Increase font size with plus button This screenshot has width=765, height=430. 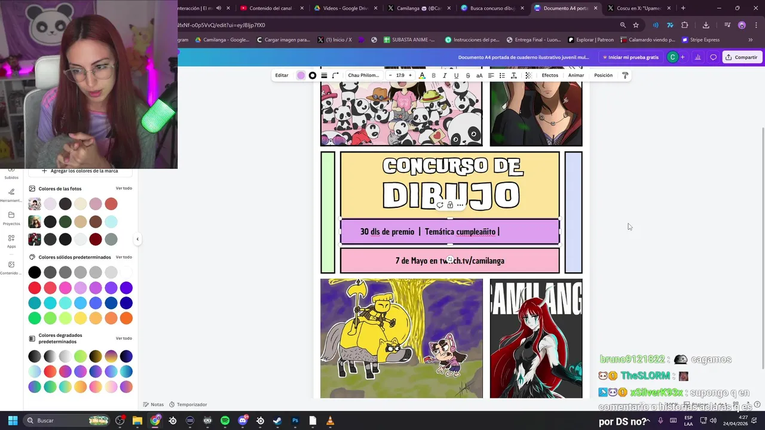(x=410, y=75)
